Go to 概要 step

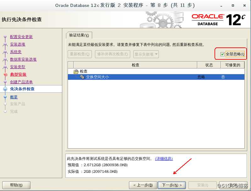[x=14, y=97]
